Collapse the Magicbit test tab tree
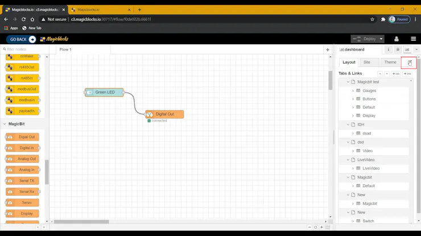The image size is (421, 236). click(x=348, y=82)
